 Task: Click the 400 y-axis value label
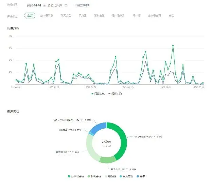pos(11,60)
